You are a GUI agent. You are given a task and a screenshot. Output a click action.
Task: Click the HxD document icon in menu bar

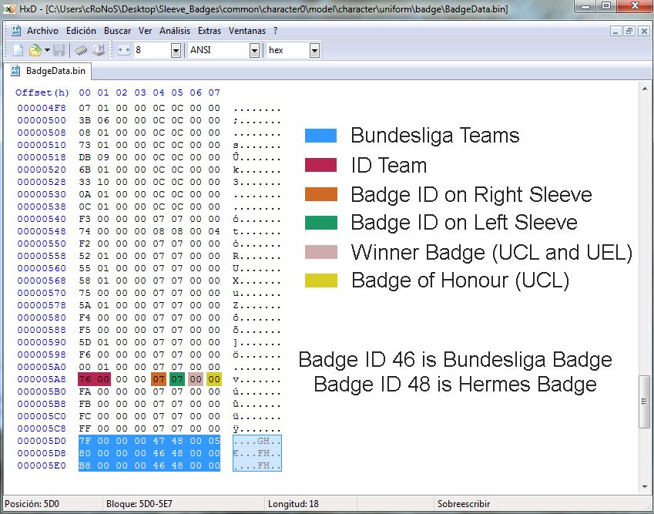[x=15, y=31]
